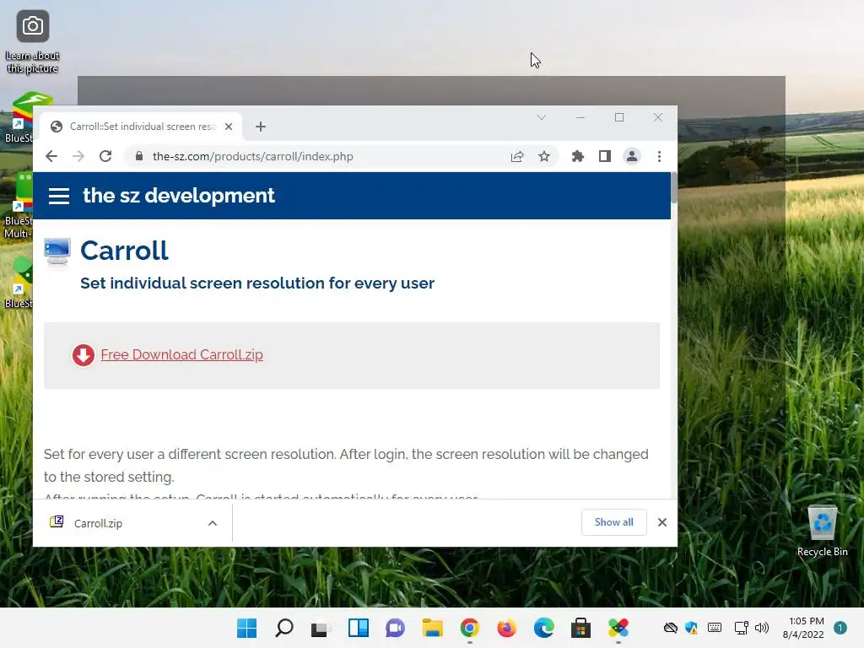Click Chrome icon on taskbar
This screenshot has height=648, width=864.
click(x=469, y=628)
